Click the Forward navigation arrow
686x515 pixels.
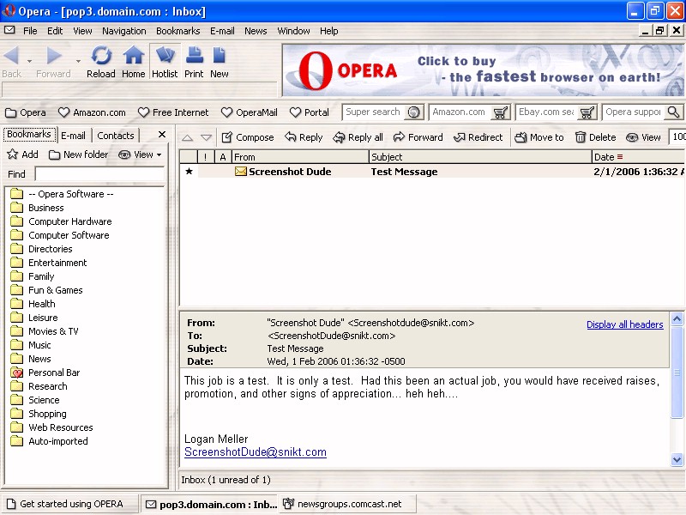[x=54, y=56]
